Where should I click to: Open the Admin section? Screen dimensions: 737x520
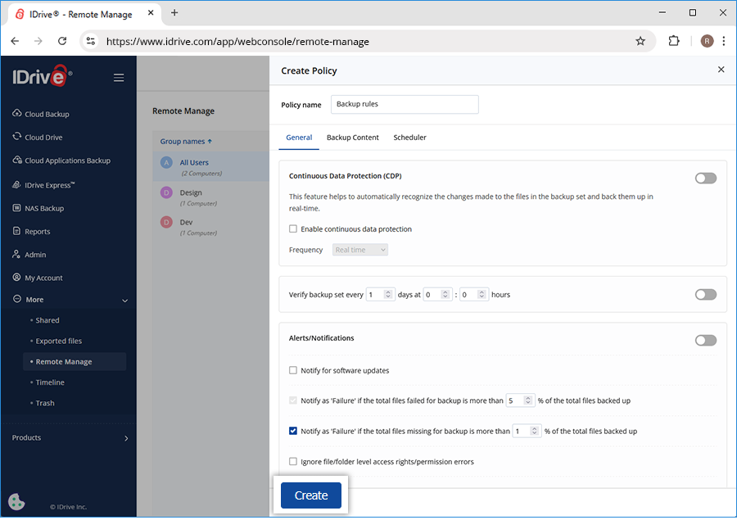click(29, 255)
